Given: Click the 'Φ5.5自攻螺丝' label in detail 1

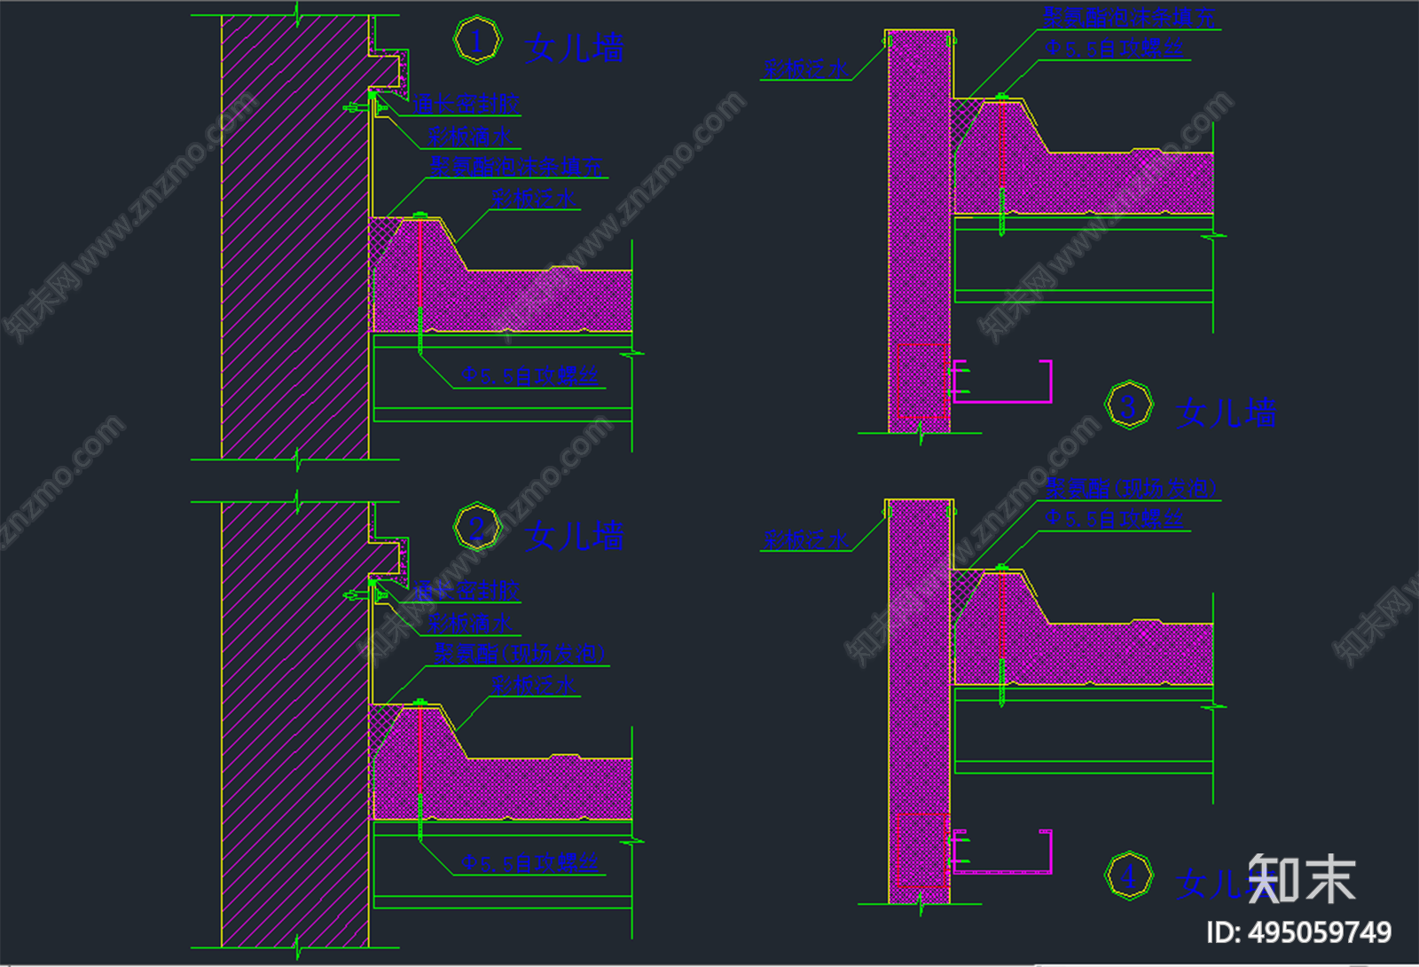Looking at the screenshot, I should (x=529, y=376).
